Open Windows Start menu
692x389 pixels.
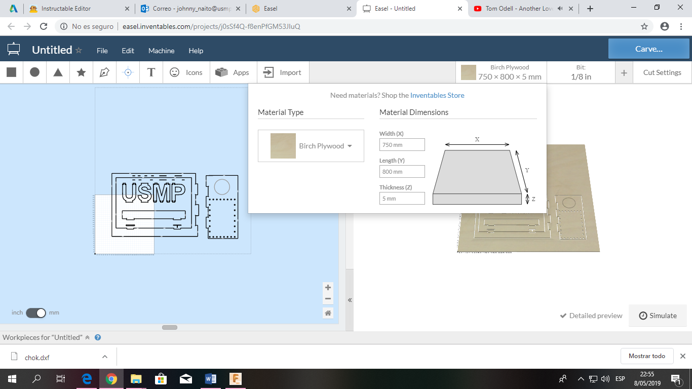[12, 379]
